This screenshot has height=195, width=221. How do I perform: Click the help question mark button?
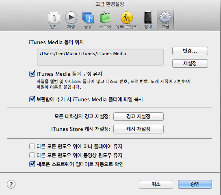11,184
